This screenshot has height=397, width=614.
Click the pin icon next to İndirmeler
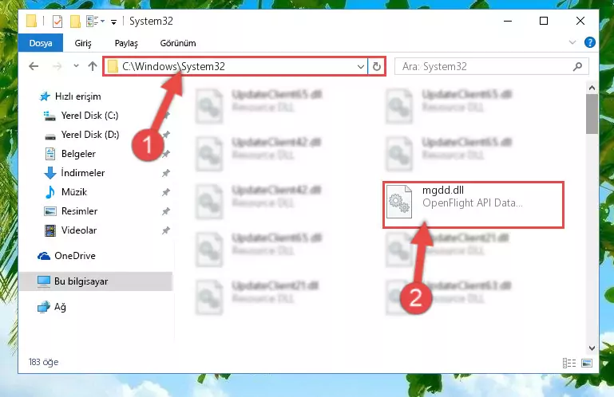(x=166, y=173)
